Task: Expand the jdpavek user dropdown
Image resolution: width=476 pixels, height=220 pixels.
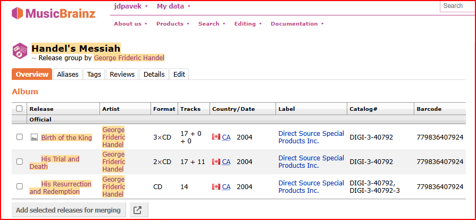Action: pos(131,6)
